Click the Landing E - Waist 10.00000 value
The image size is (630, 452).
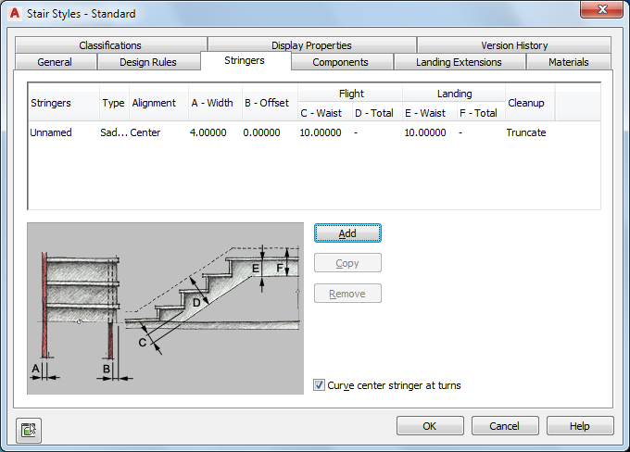tap(425, 132)
